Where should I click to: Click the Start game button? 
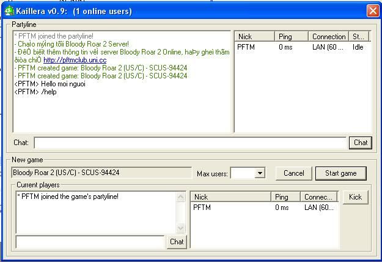tap(341, 173)
